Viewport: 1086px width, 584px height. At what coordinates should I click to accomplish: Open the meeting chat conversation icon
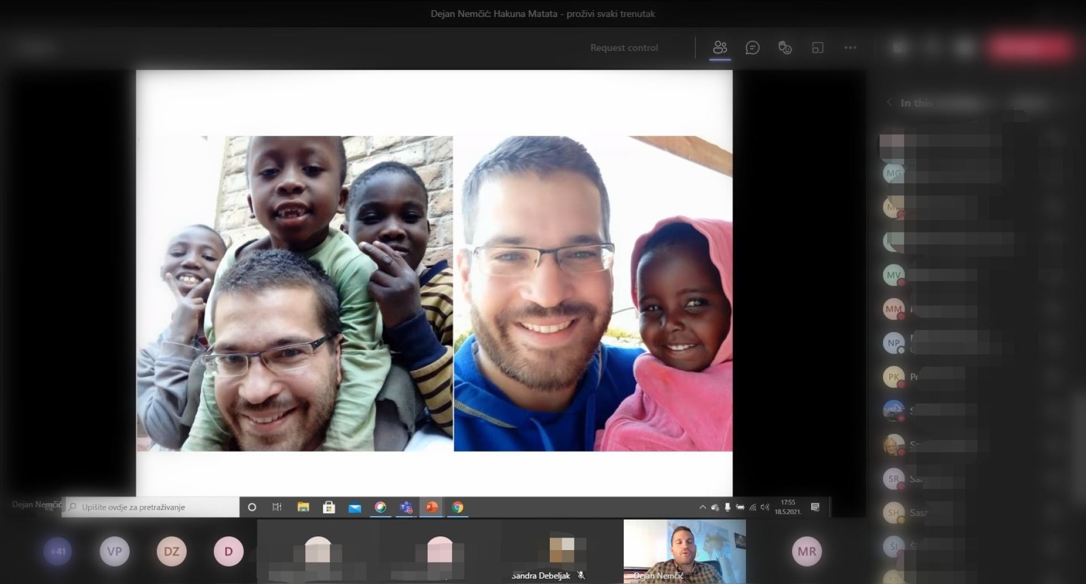tap(752, 48)
